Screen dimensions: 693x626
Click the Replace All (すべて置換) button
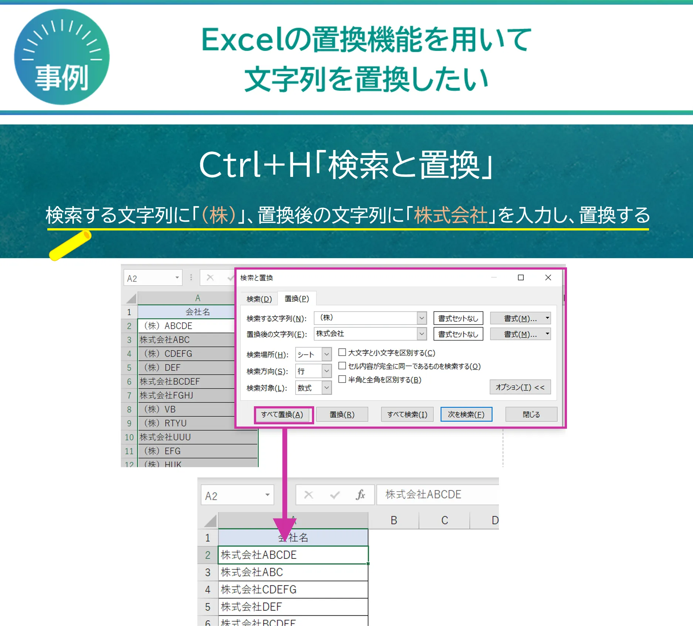(283, 414)
